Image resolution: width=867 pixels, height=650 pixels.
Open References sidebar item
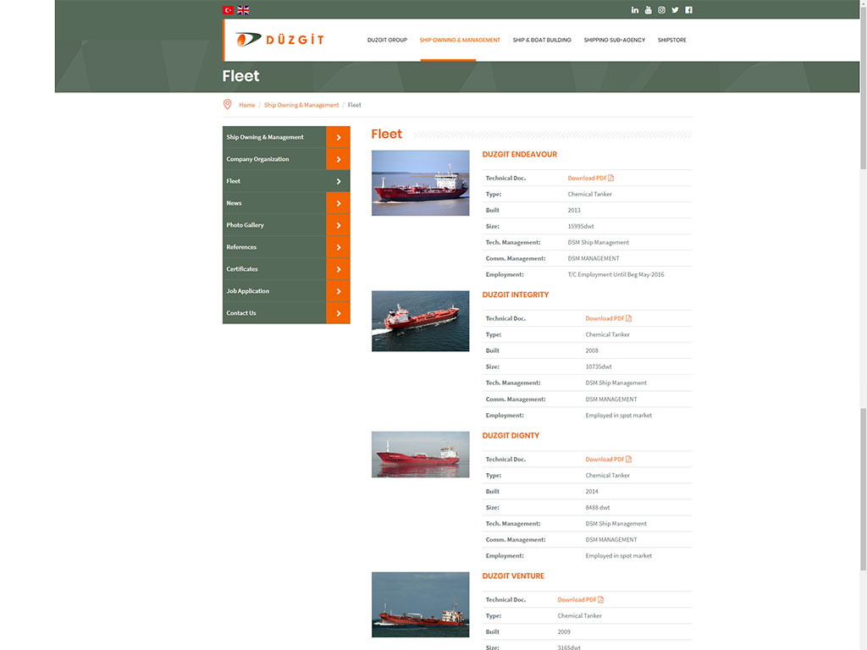click(274, 247)
